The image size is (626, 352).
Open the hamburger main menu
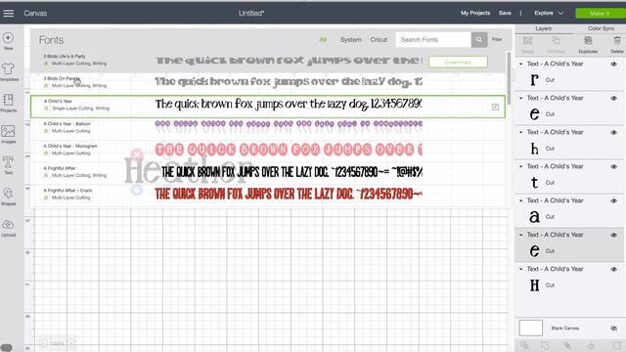[x=9, y=13]
